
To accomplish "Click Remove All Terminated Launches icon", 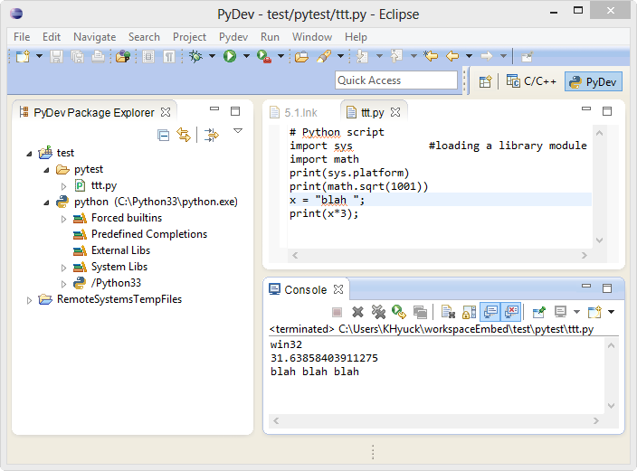I will 378,312.
